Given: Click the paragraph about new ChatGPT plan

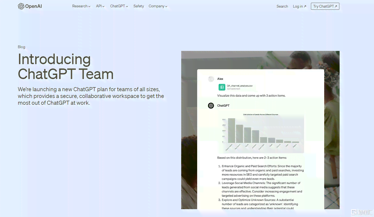Looking at the screenshot, I should point(91,96).
